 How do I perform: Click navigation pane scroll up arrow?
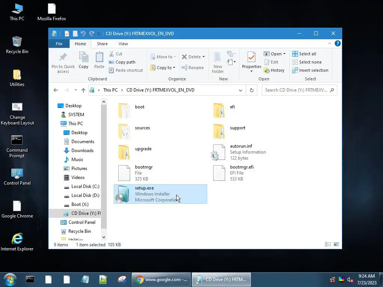(104, 102)
